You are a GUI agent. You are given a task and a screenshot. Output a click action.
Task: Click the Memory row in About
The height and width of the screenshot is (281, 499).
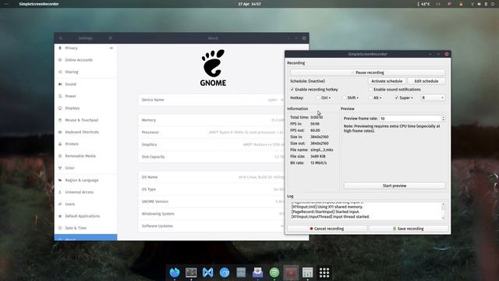click(211, 120)
